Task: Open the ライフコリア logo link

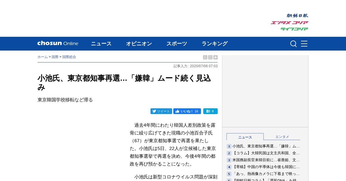Action: 294,29
